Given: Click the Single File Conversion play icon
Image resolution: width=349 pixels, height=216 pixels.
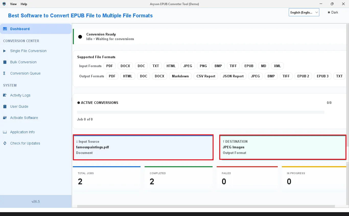Looking at the screenshot, I should point(5,51).
